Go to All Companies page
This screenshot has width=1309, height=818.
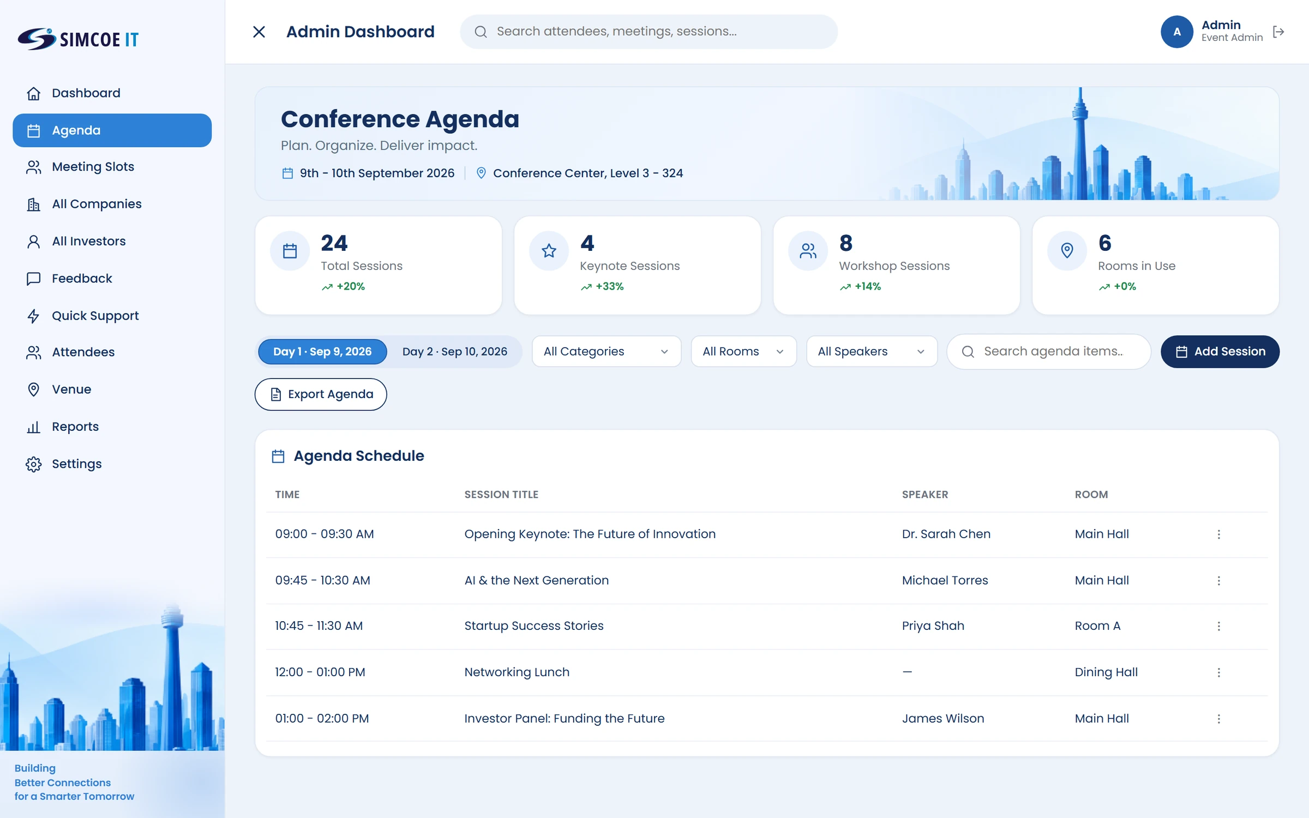tap(112, 204)
